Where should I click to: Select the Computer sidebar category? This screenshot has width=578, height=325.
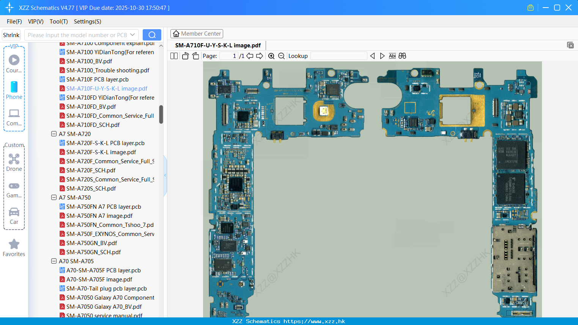[x=14, y=117]
